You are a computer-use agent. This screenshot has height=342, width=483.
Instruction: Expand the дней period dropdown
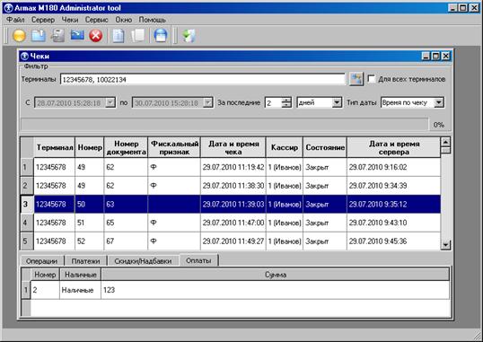click(337, 102)
